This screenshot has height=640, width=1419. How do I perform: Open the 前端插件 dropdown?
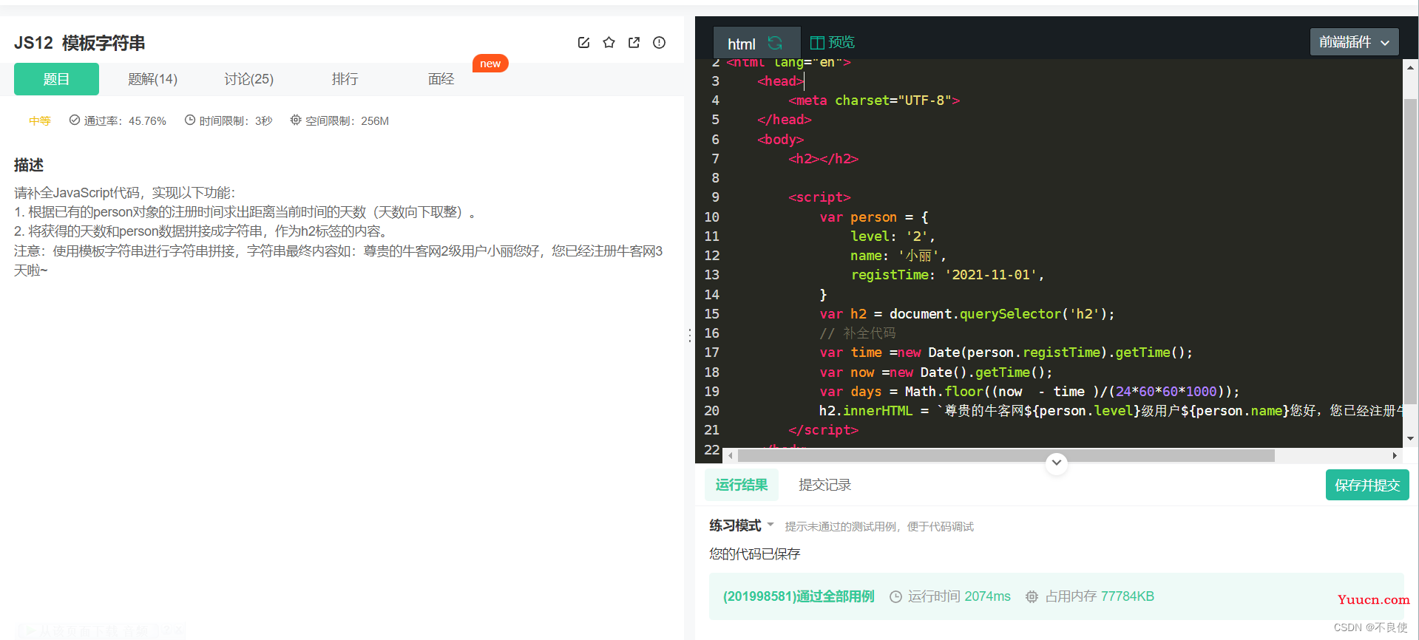click(x=1354, y=42)
